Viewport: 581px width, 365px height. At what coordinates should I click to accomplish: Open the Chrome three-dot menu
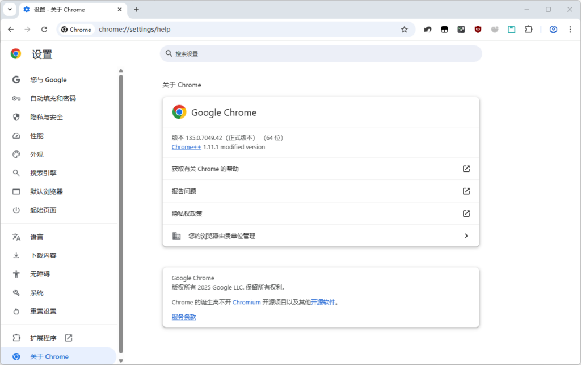tap(570, 30)
